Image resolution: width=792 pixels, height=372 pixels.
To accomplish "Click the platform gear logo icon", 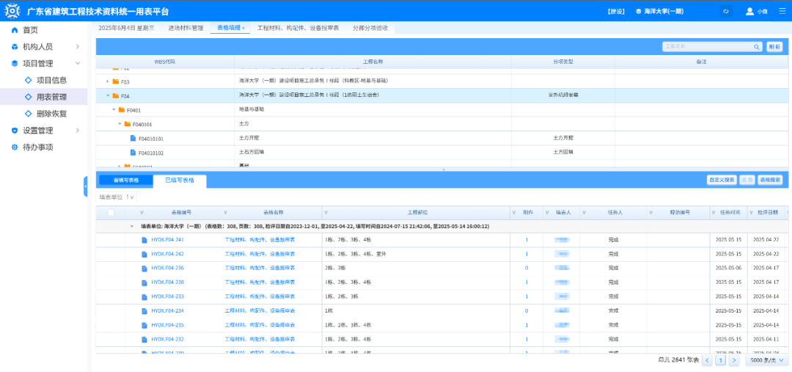I will tap(11, 10).
